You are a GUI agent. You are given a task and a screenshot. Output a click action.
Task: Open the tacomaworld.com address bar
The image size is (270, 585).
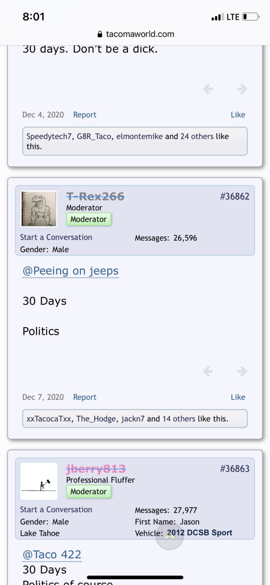tap(135, 34)
